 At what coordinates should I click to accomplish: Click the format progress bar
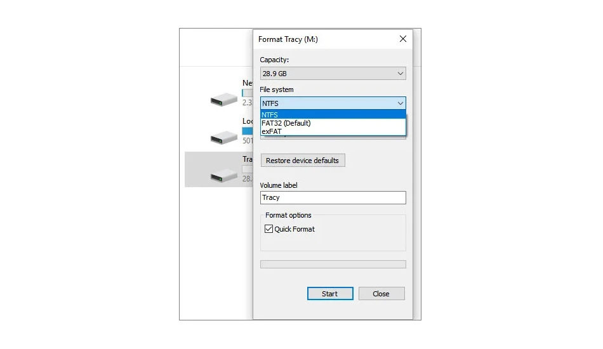coord(333,264)
